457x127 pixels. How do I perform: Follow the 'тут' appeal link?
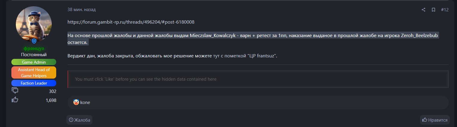pyautogui.click(x=216, y=56)
